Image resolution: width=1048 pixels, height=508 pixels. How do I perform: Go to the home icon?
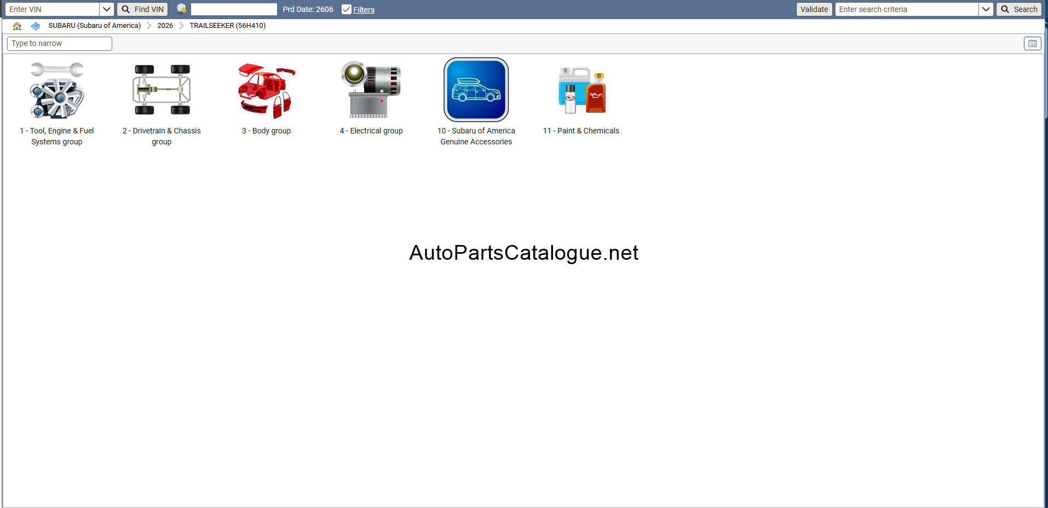point(17,26)
